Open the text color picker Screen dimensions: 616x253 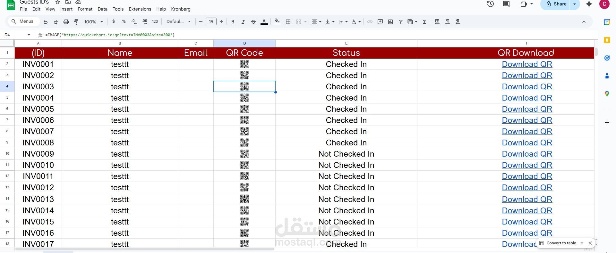coord(264,21)
